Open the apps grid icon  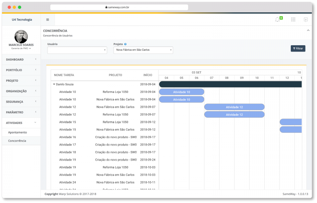pyautogui.click(x=293, y=19)
